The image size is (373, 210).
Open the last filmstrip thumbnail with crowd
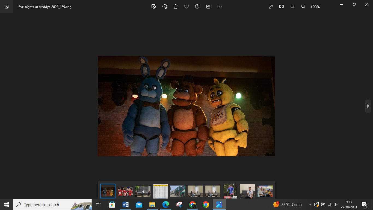point(265,191)
